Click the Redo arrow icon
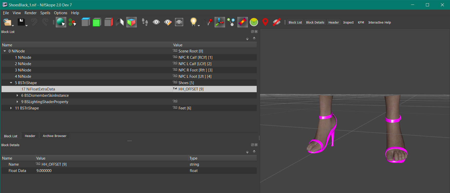450x193 pixels. [45, 22]
